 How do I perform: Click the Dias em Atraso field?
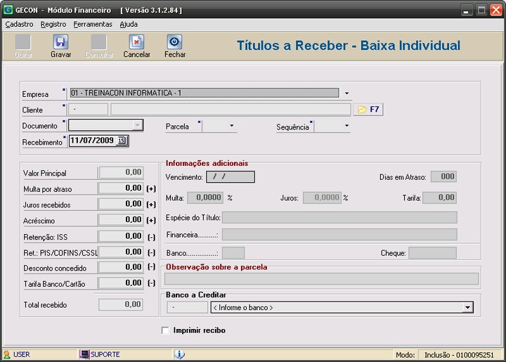pos(443,176)
